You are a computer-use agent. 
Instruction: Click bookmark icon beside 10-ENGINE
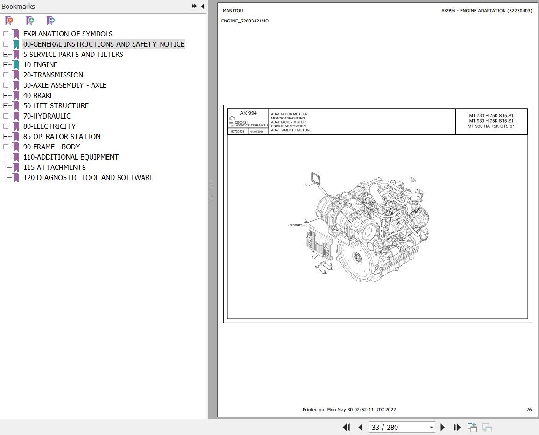coord(16,64)
